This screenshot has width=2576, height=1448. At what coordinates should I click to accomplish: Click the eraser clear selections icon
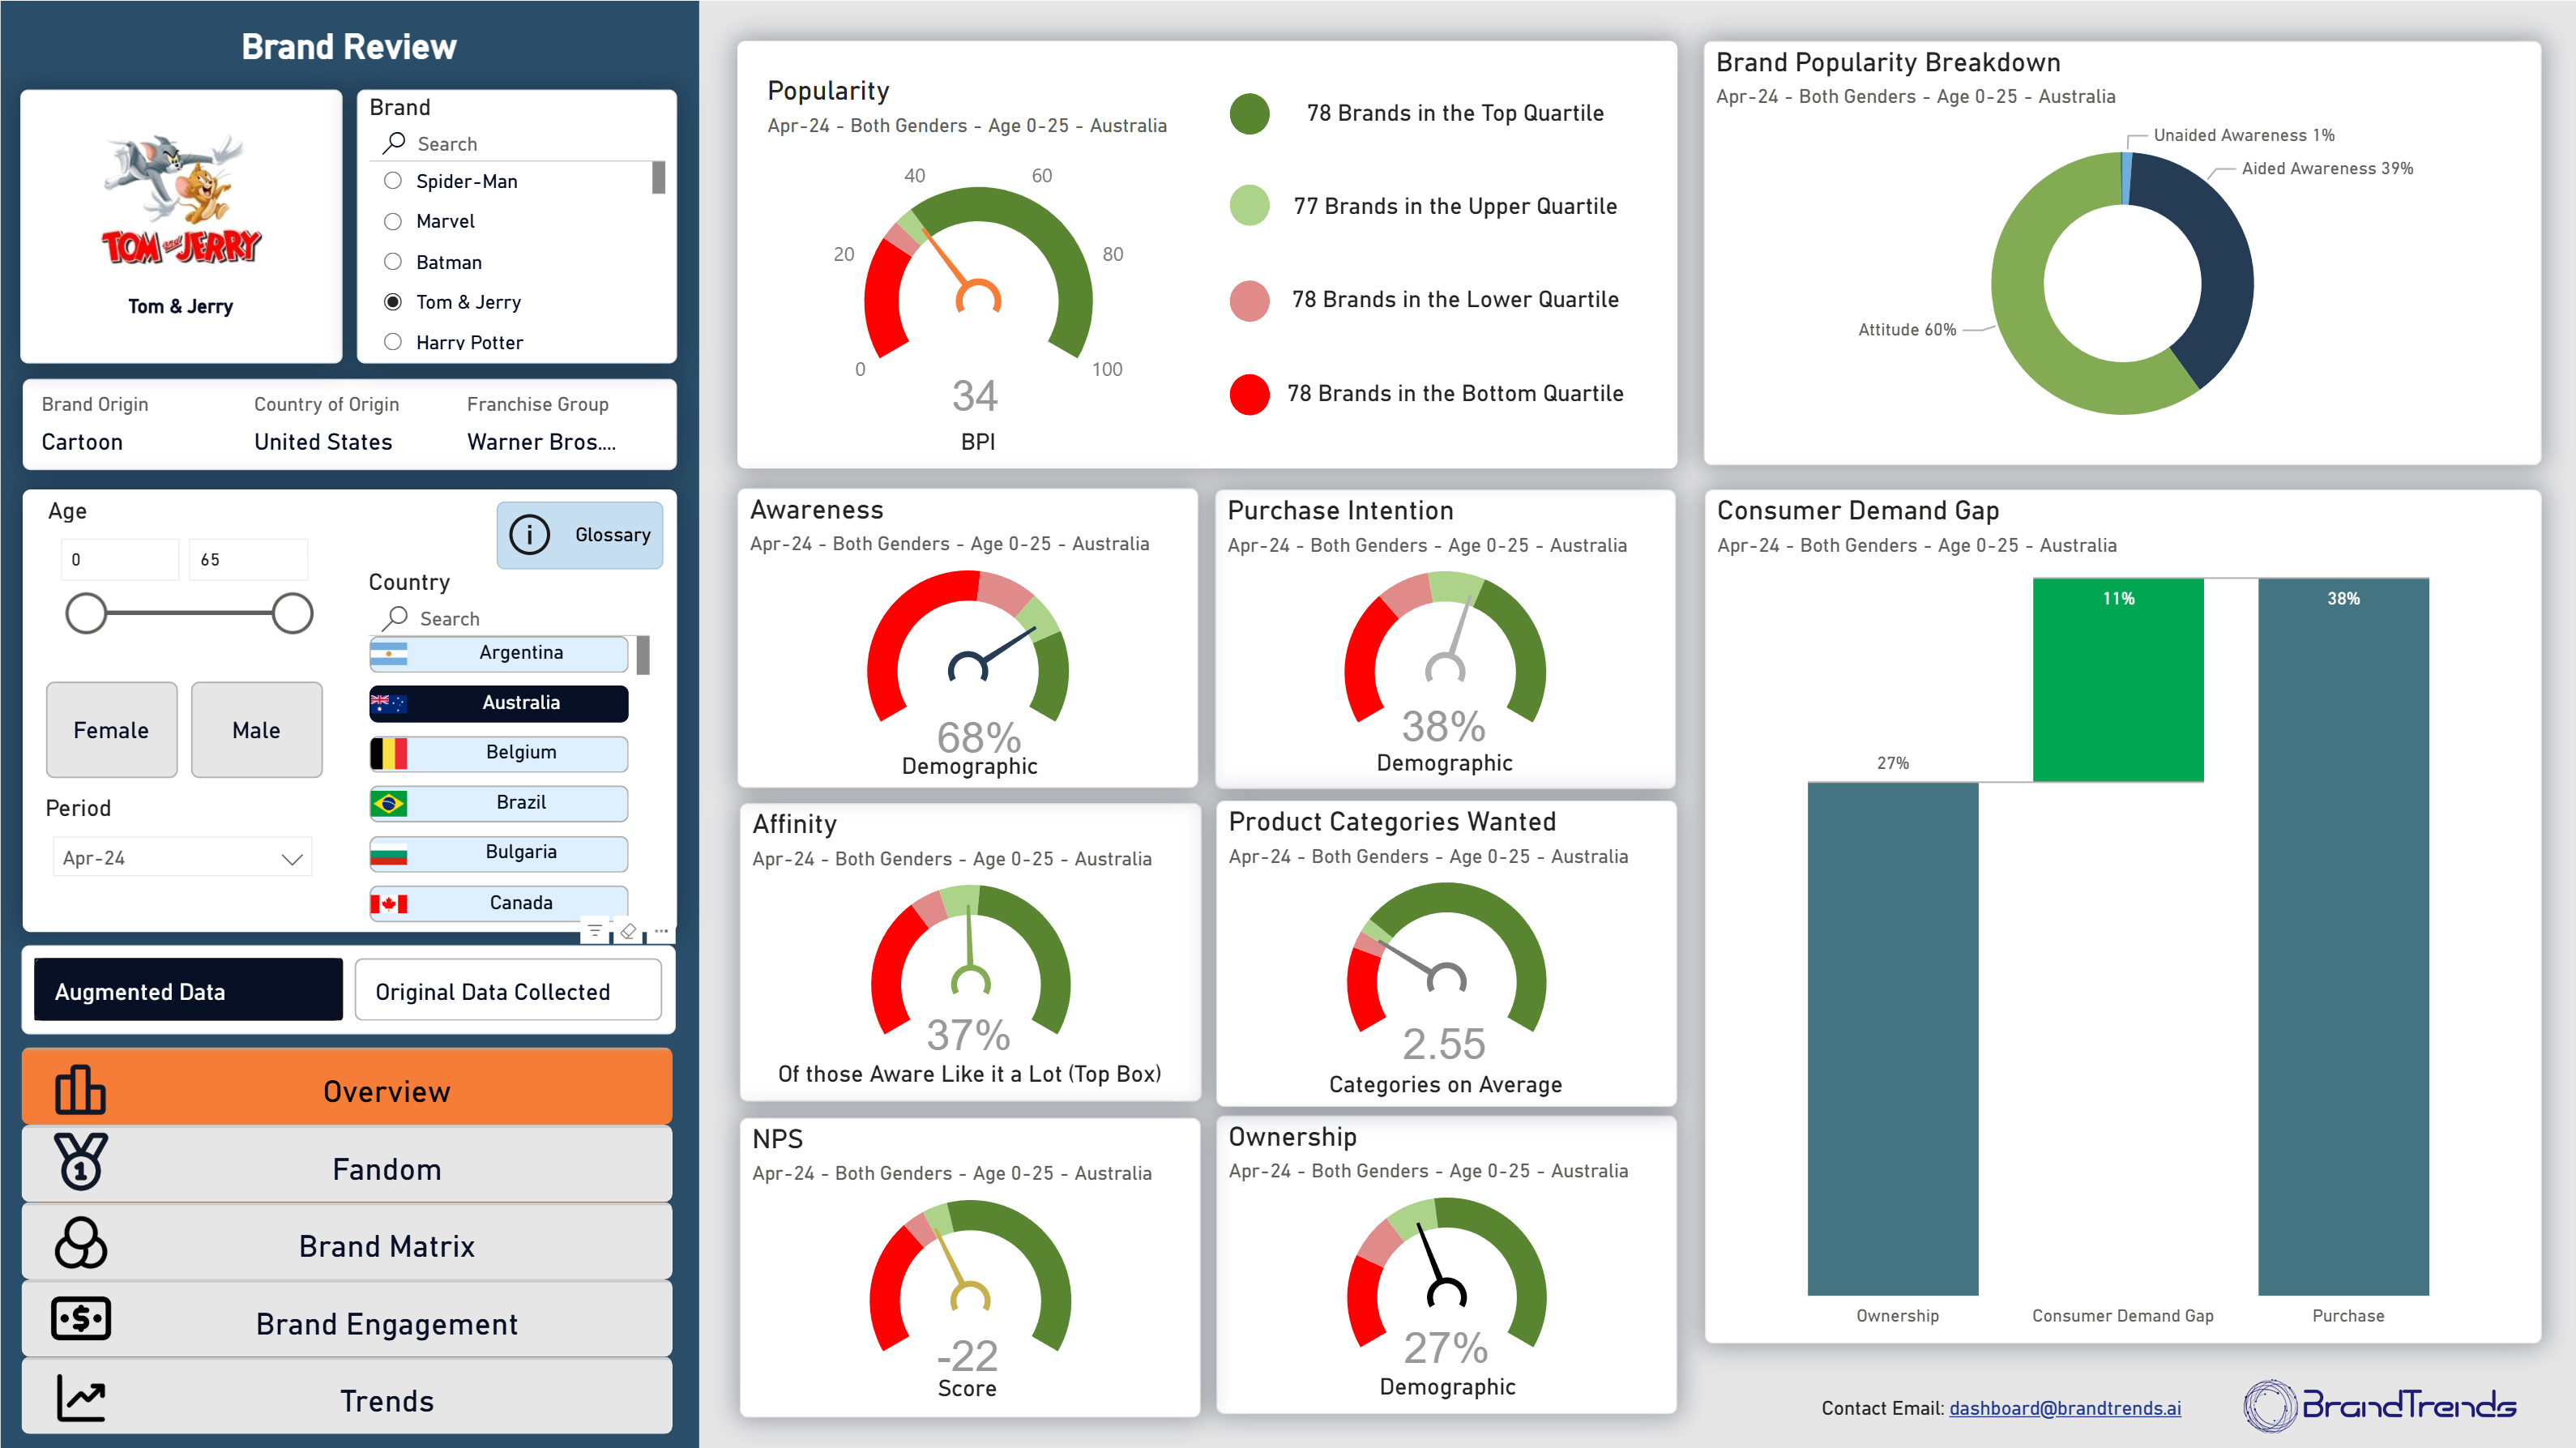coord(628,931)
